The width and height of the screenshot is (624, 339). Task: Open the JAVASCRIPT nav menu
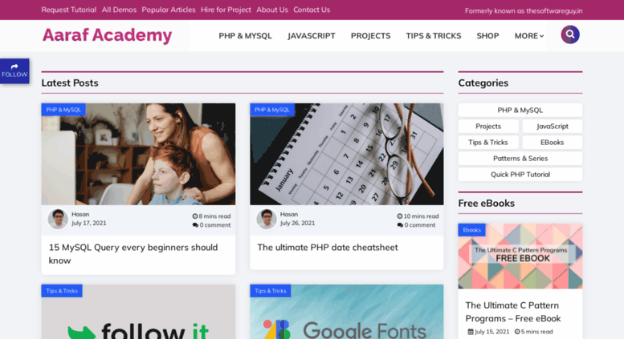tap(312, 36)
